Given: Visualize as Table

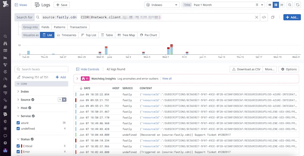Looking at the screenshot, I should coord(107,35).
